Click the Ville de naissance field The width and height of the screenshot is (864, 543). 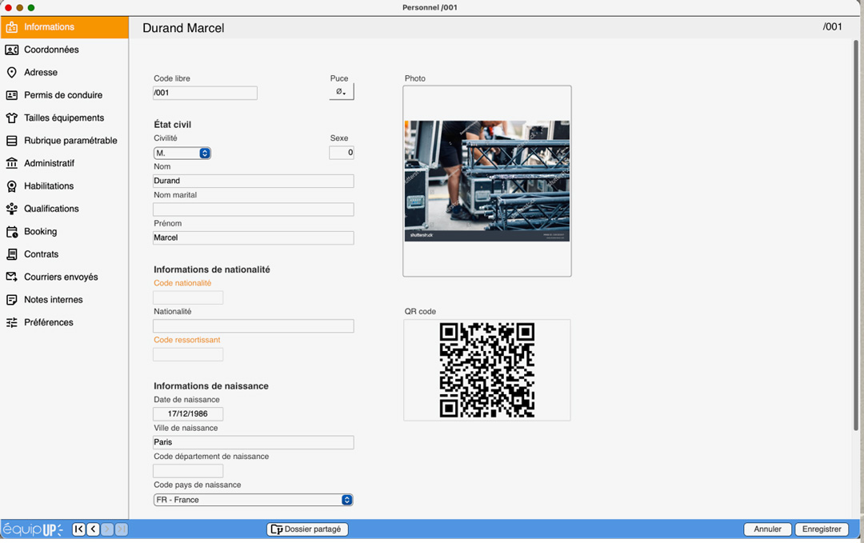pyautogui.click(x=253, y=442)
